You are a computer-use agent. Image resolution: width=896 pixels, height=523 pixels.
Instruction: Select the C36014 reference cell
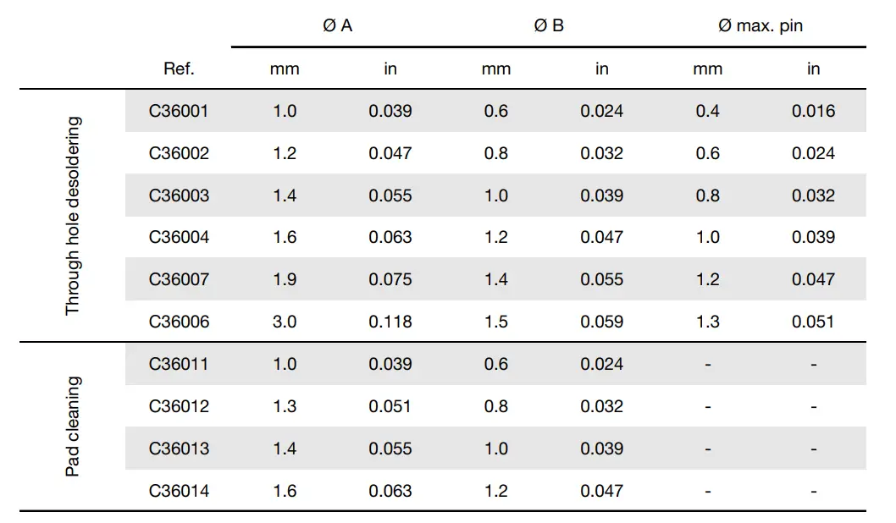[179, 491]
